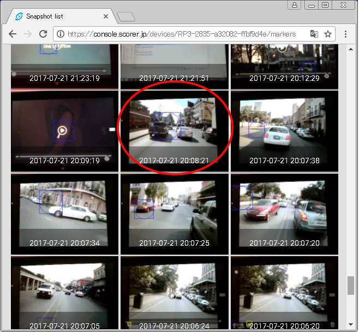Open snapshot dated 2017-07-21 20:06:24
Viewport: 359px width, 332px height.
pyautogui.click(x=175, y=293)
